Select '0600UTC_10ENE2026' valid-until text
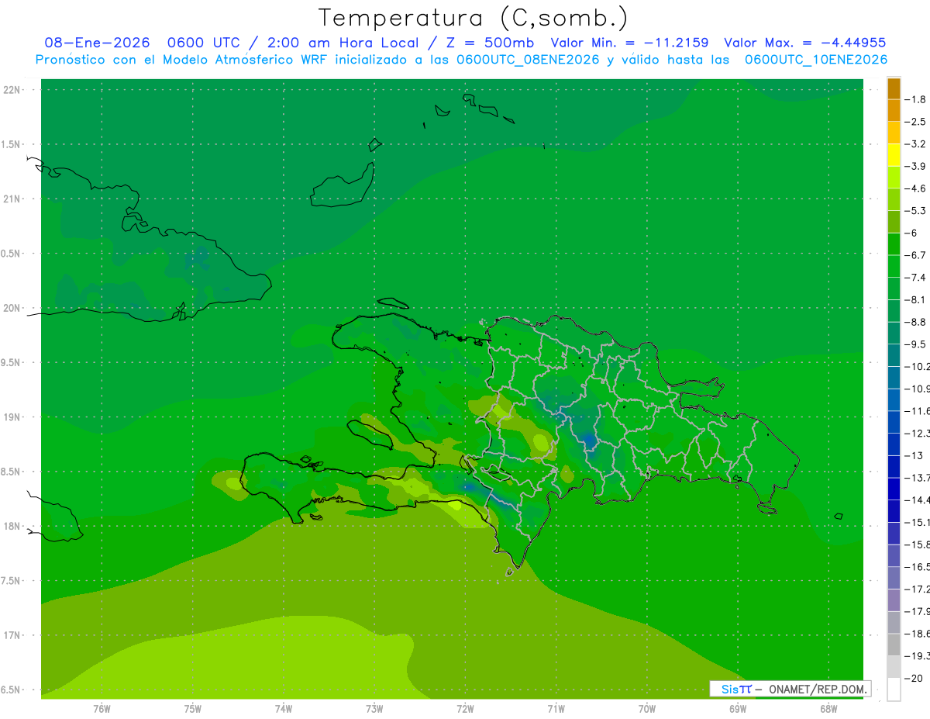The height and width of the screenshot is (719, 930). pyautogui.click(x=816, y=60)
